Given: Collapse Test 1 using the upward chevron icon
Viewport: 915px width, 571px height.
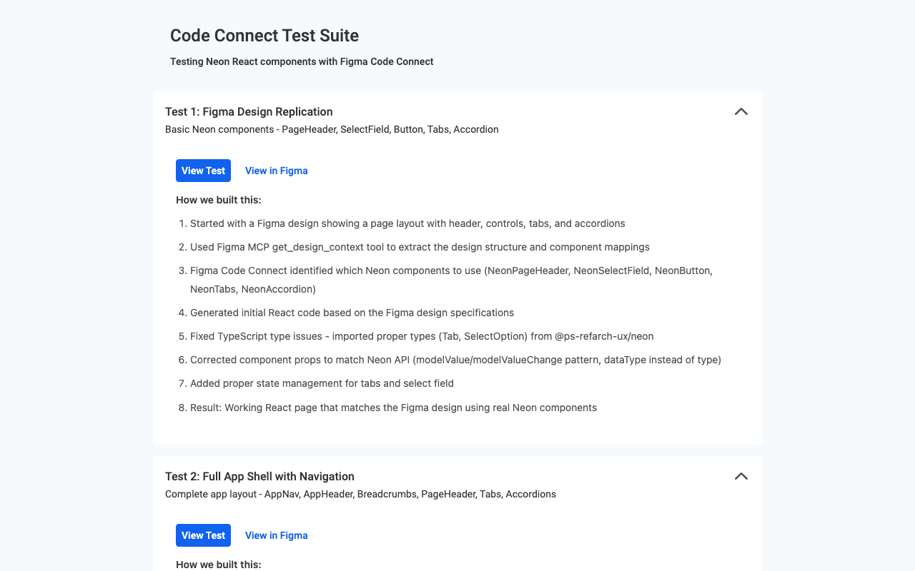Looking at the screenshot, I should tap(741, 111).
